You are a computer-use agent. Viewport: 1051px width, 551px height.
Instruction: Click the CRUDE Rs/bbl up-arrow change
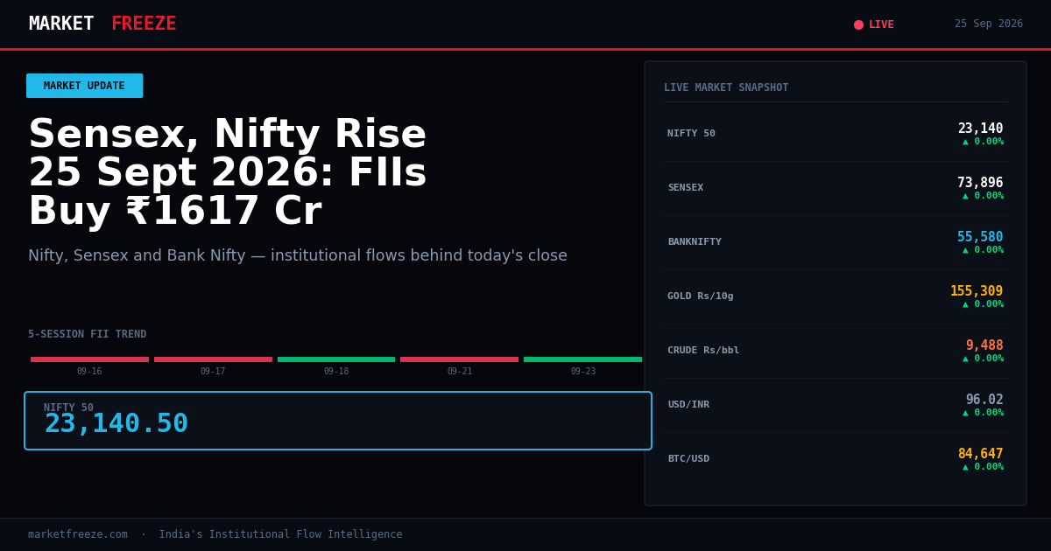(983, 359)
